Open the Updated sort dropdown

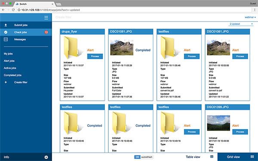tap(241, 24)
